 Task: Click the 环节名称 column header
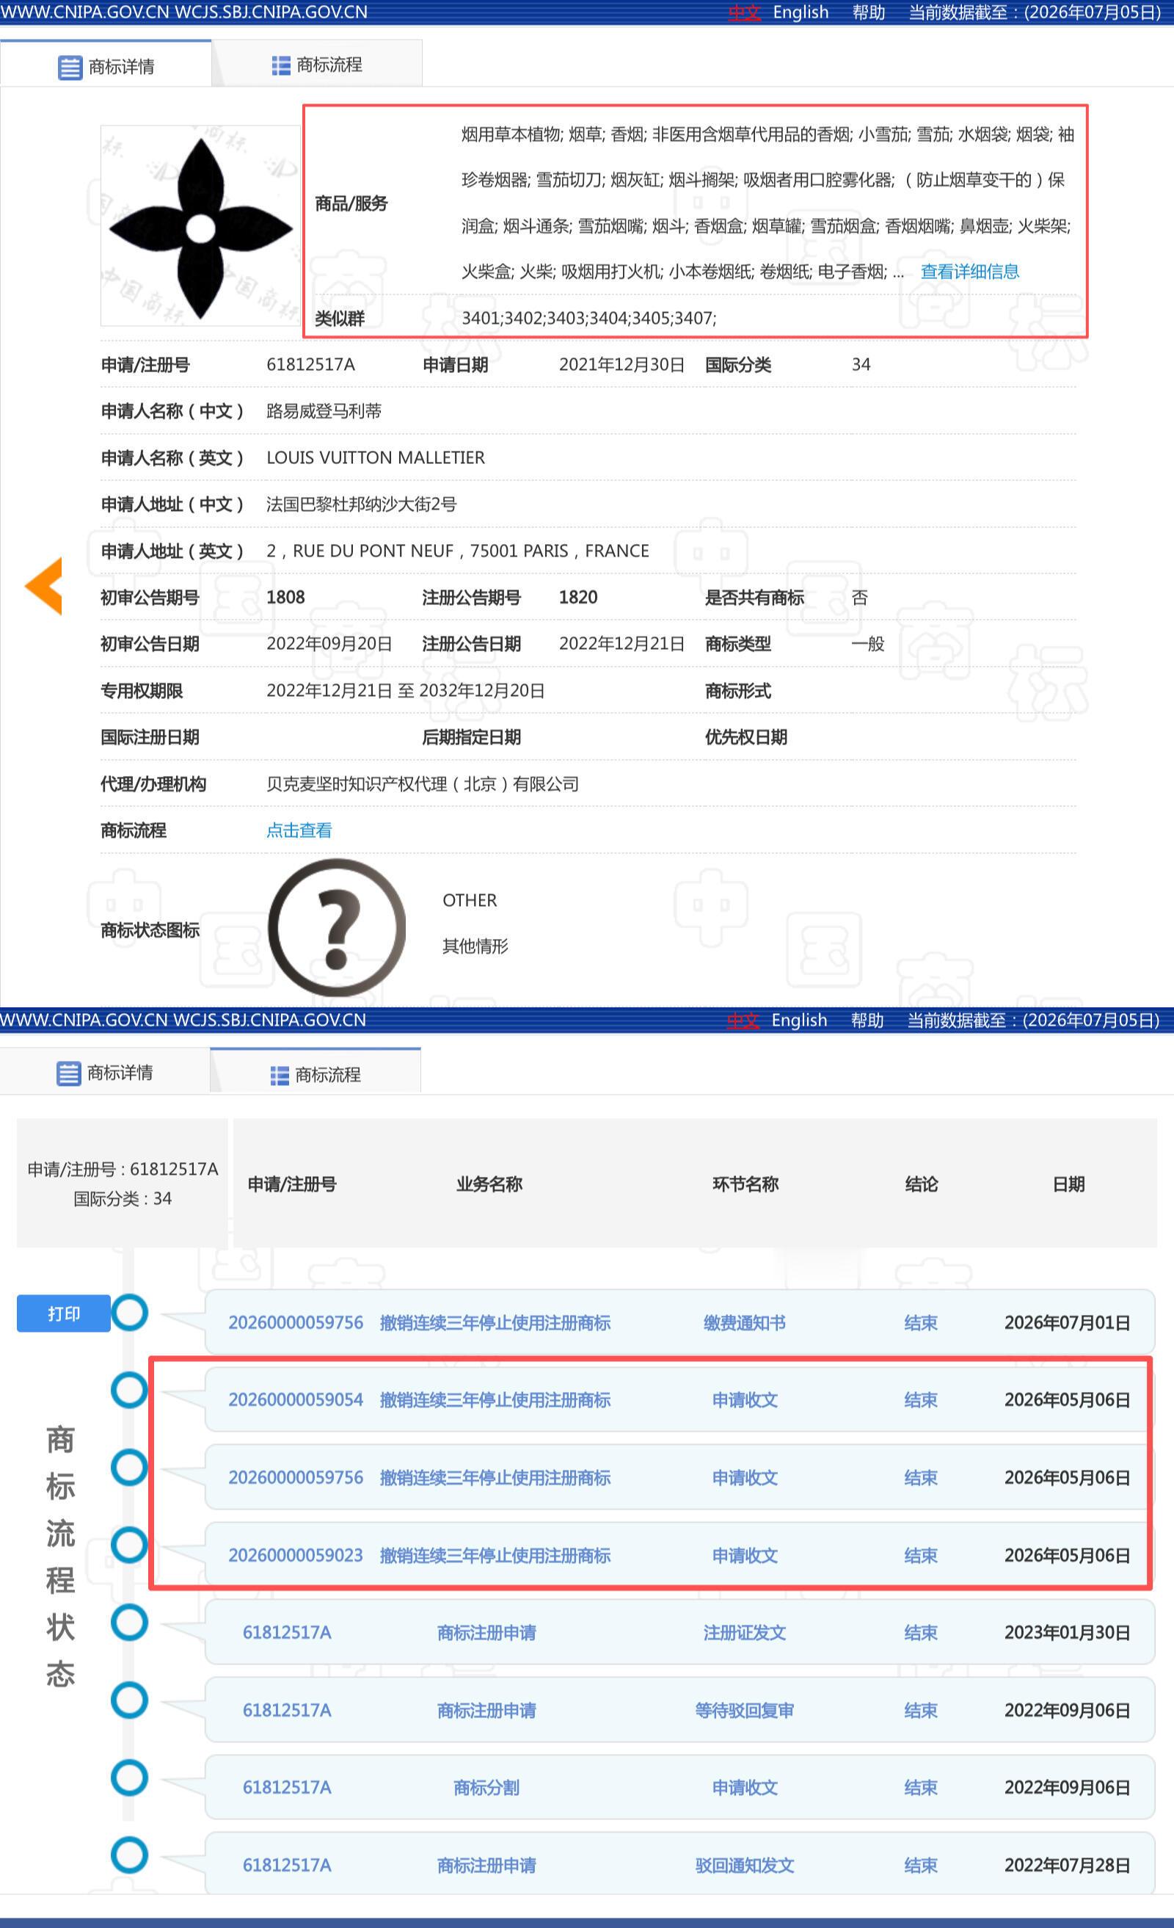[745, 1184]
